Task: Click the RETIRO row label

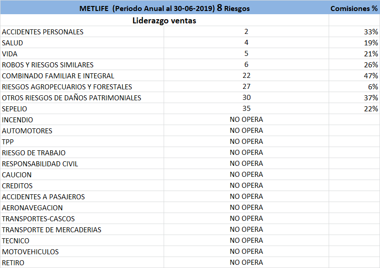Action: (x=13, y=263)
